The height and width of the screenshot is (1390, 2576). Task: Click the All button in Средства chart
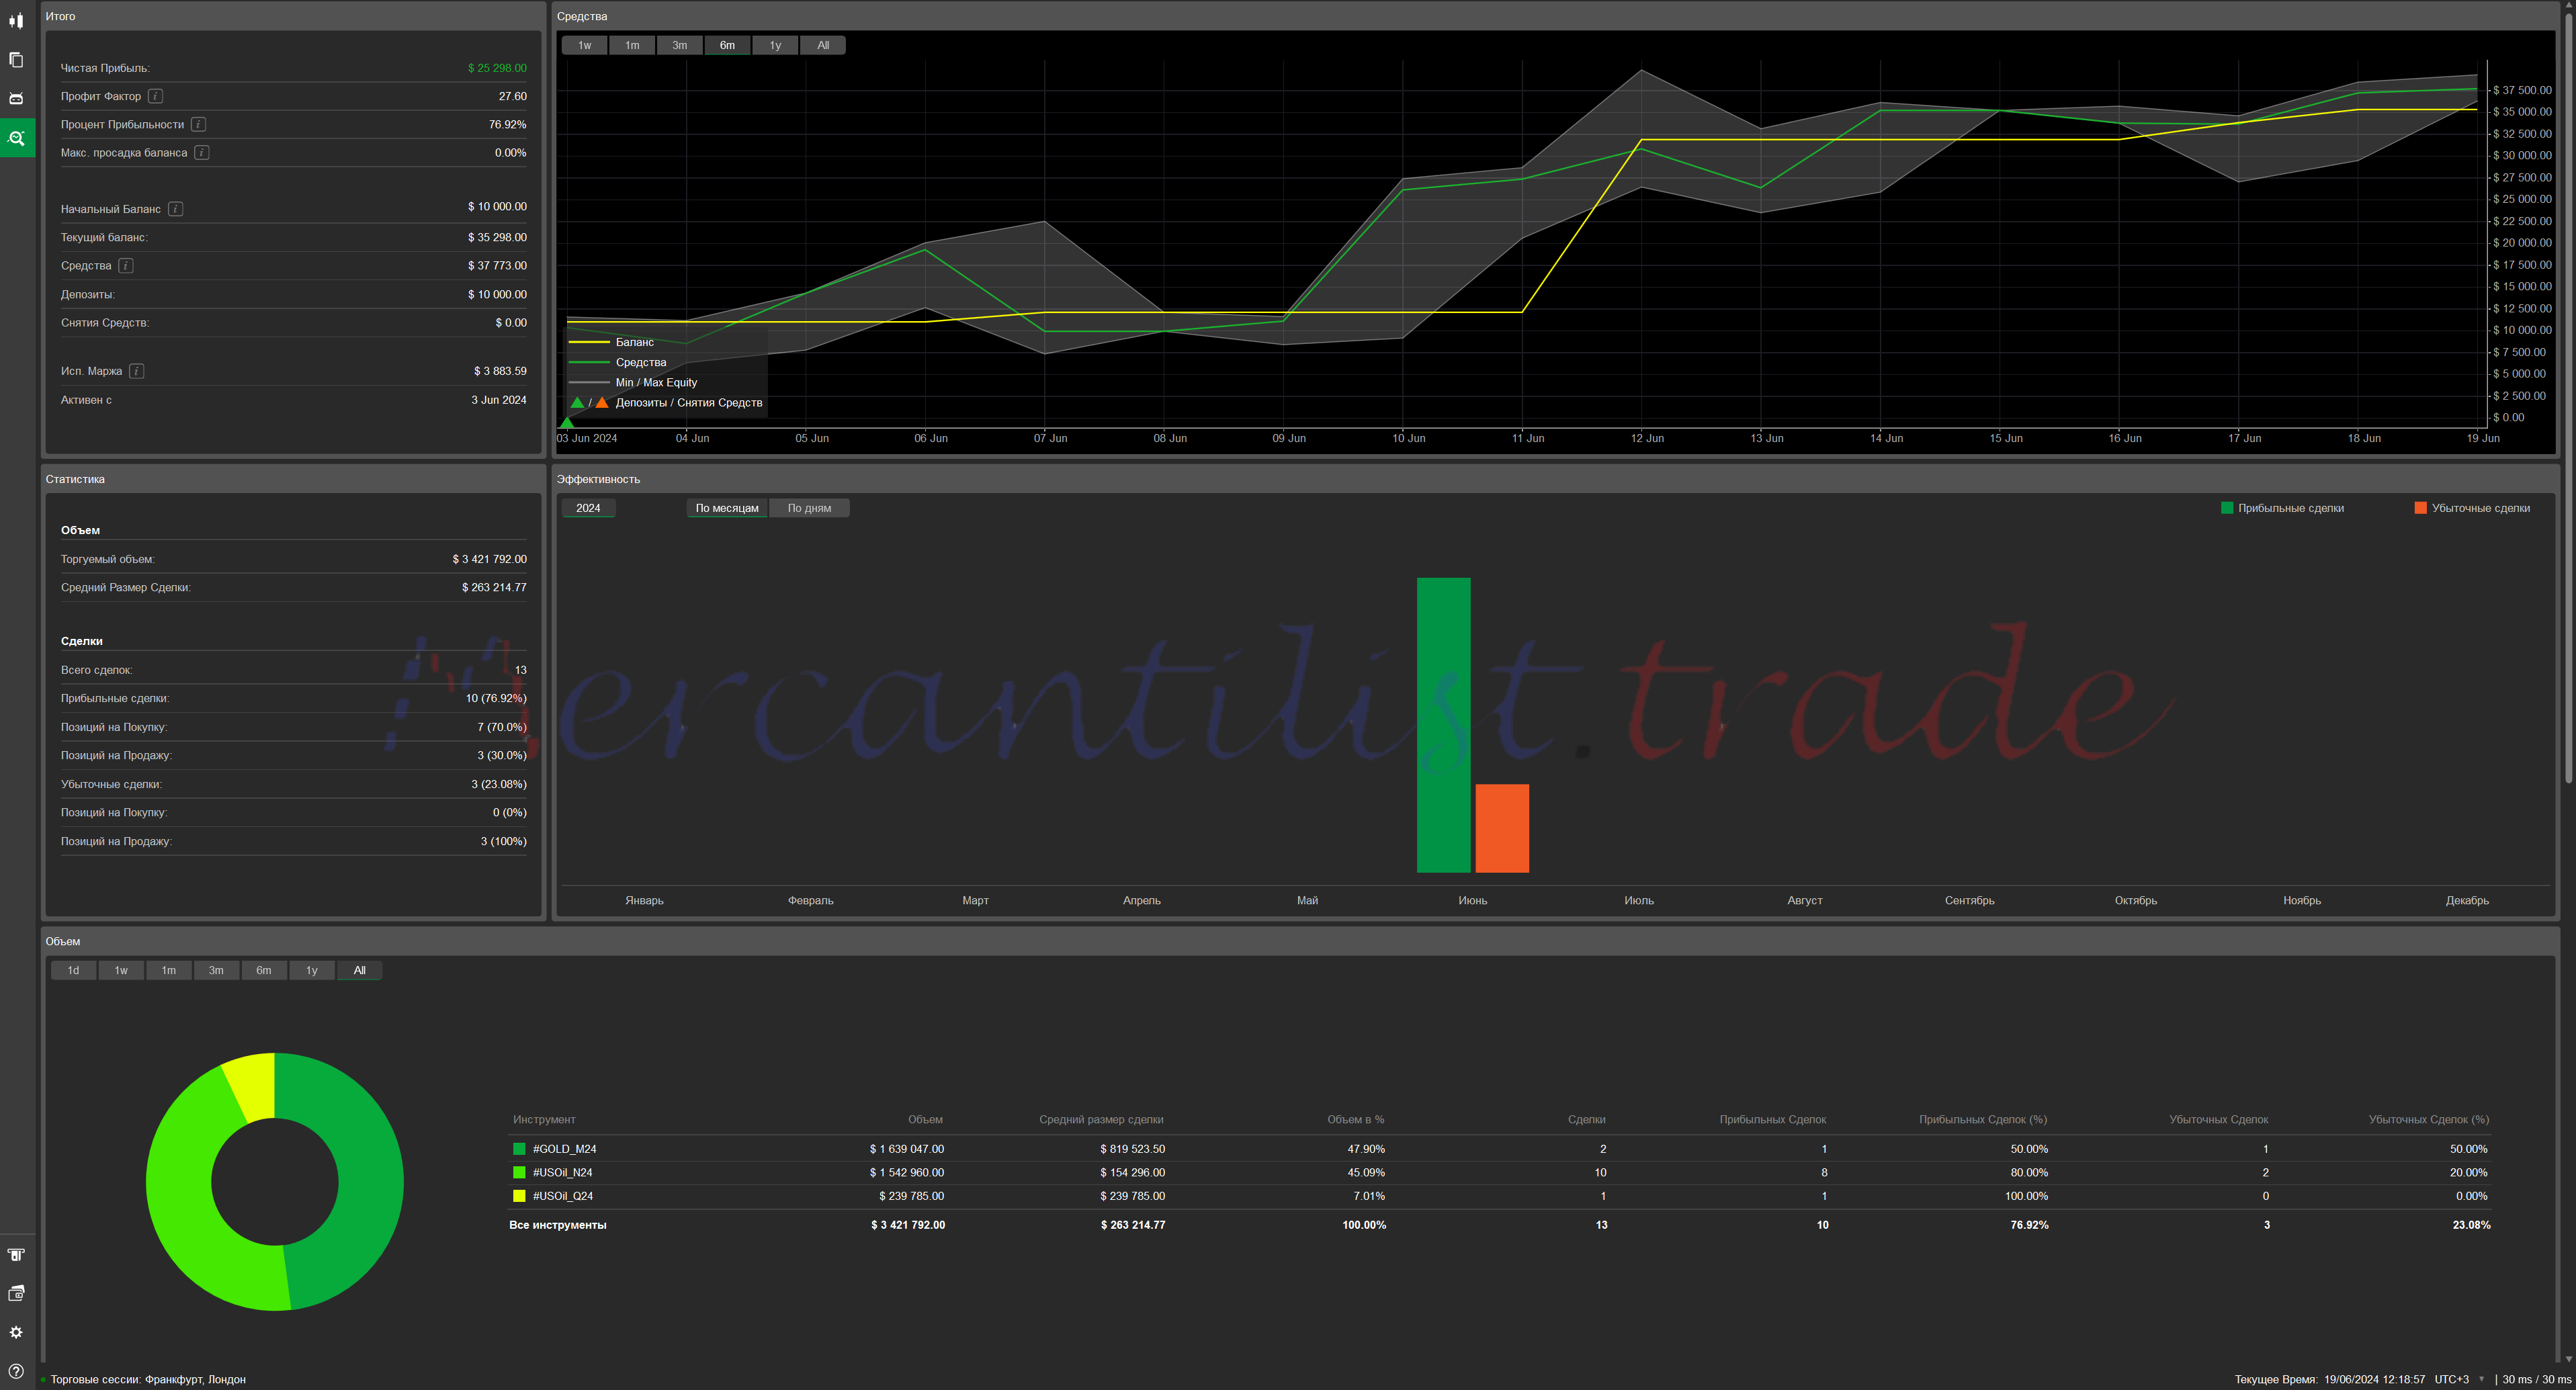pos(823,45)
